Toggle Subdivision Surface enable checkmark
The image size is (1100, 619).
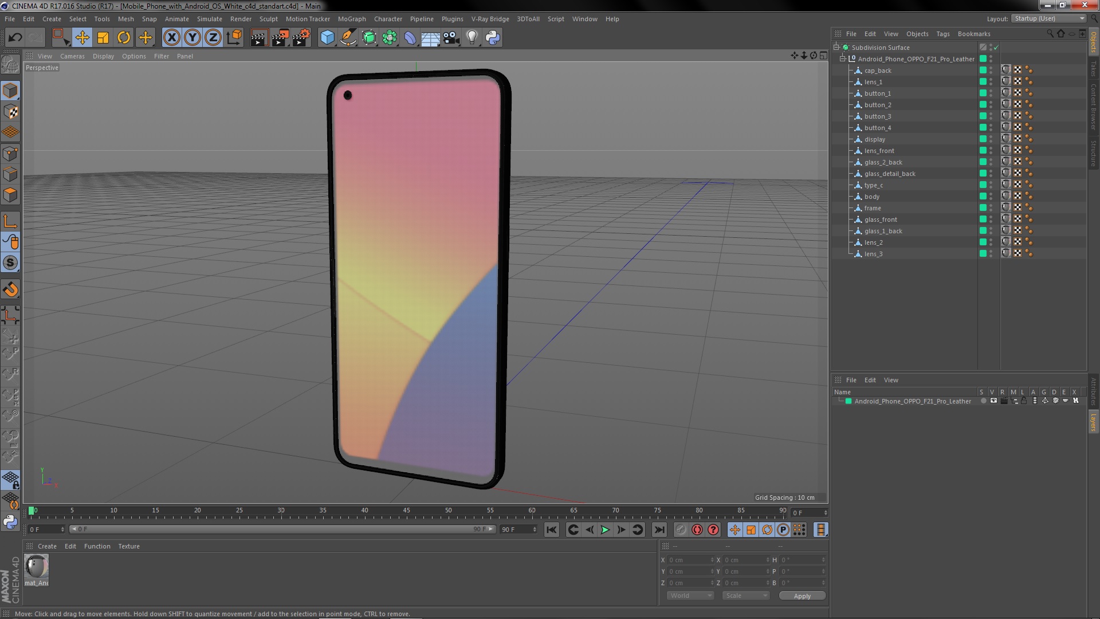tap(996, 48)
